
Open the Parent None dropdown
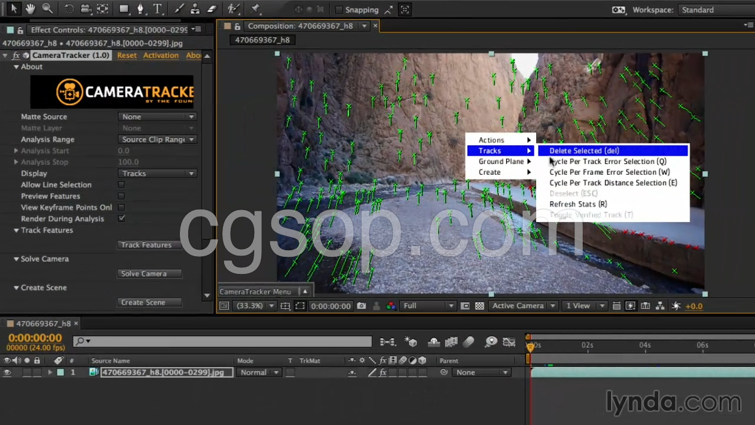pos(482,372)
